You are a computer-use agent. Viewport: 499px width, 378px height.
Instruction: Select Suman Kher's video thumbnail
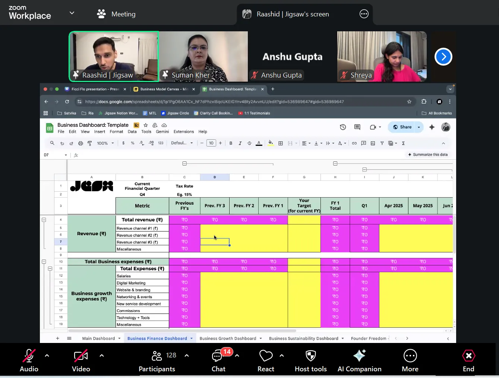click(203, 56)
